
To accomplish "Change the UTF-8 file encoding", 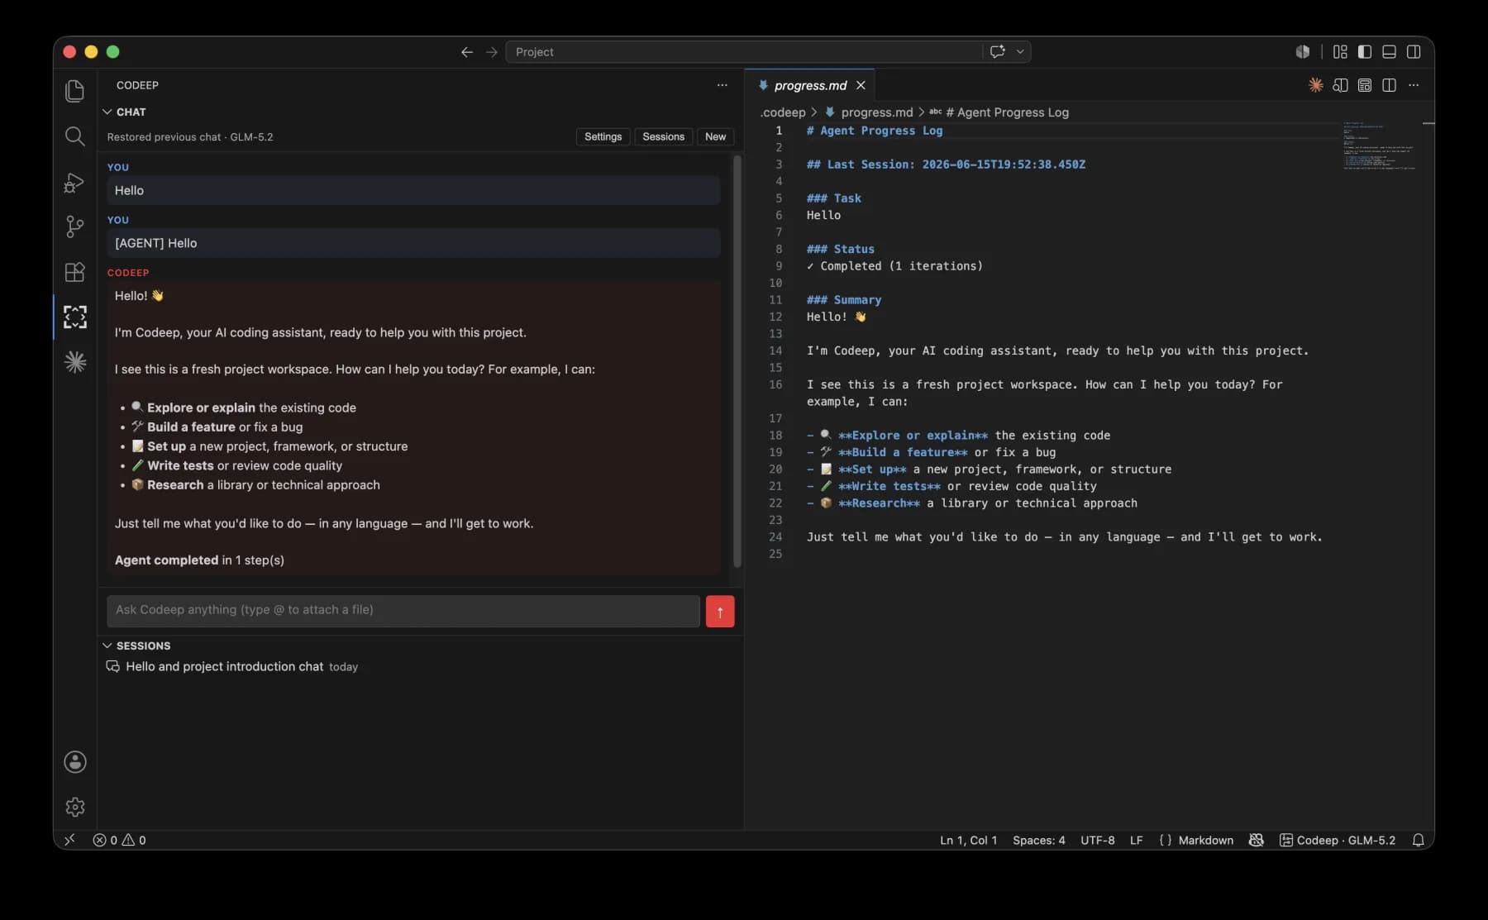I will [x=1097, y=840].
